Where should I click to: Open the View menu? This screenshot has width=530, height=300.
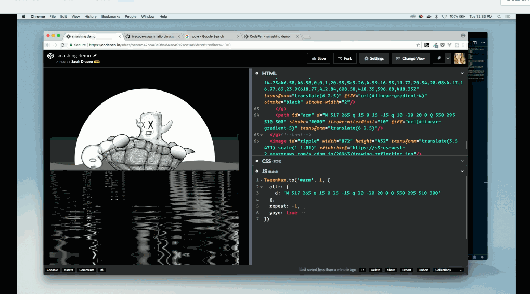pos(75,16)
